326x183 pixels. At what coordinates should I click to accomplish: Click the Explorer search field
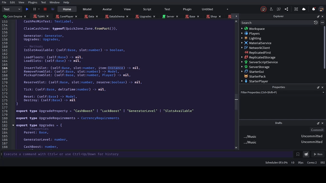tap(277, 23)
